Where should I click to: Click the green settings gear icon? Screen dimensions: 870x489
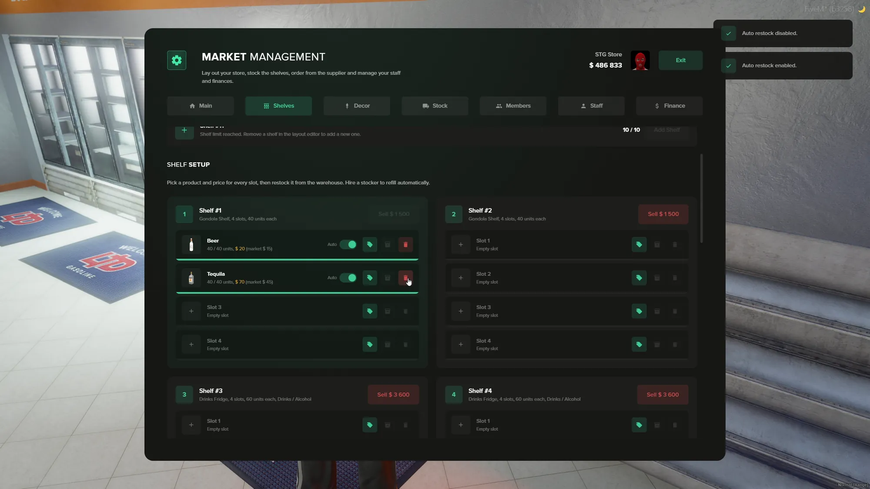click(x=177, y=60)
